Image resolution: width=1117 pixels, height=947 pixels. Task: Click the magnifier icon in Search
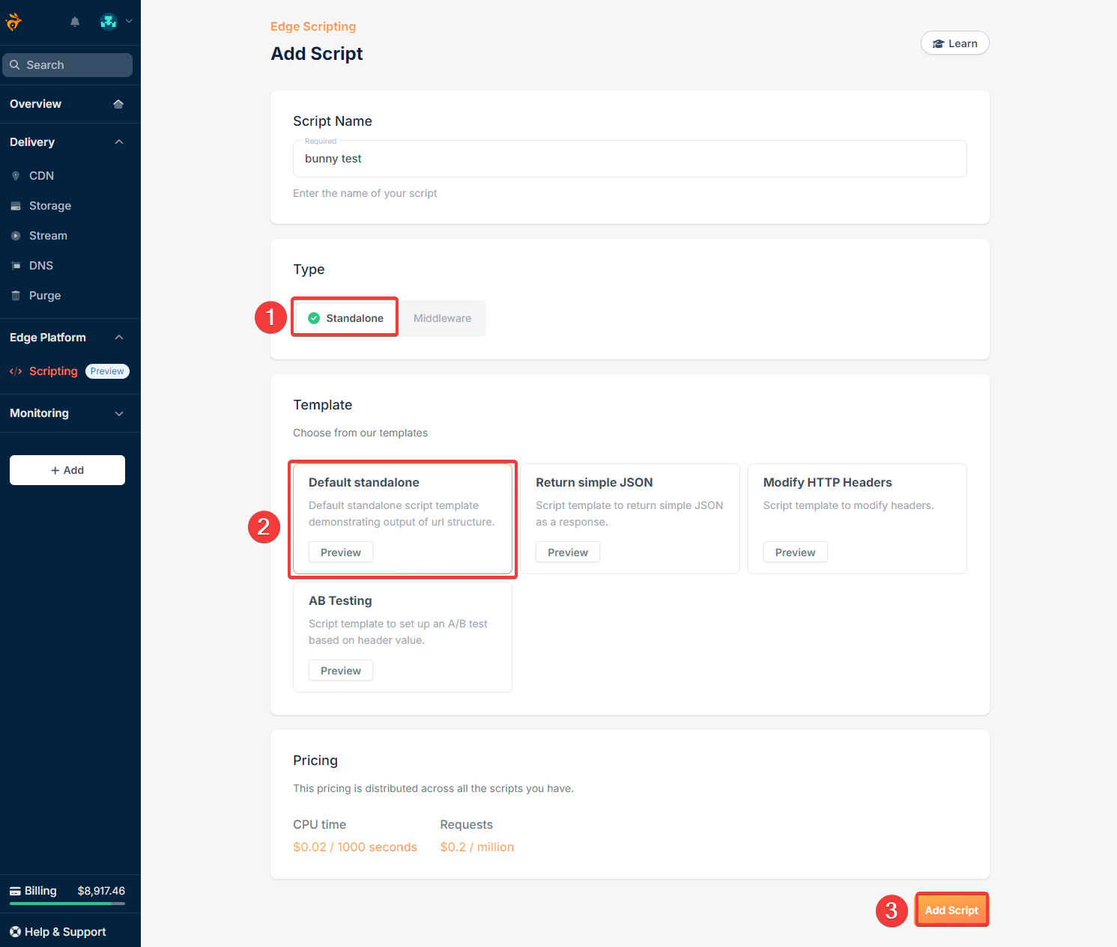click(14, 65)
